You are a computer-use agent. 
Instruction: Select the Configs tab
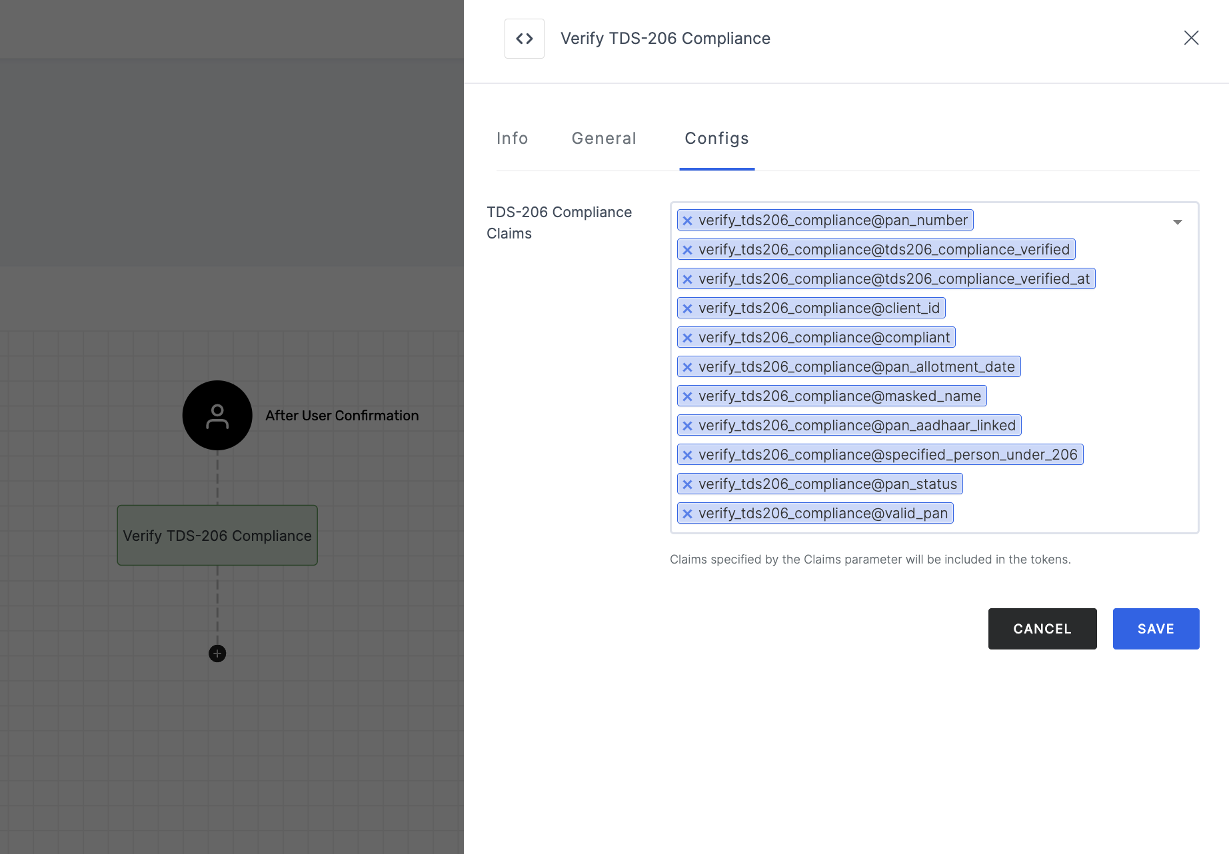click(717, 138)
